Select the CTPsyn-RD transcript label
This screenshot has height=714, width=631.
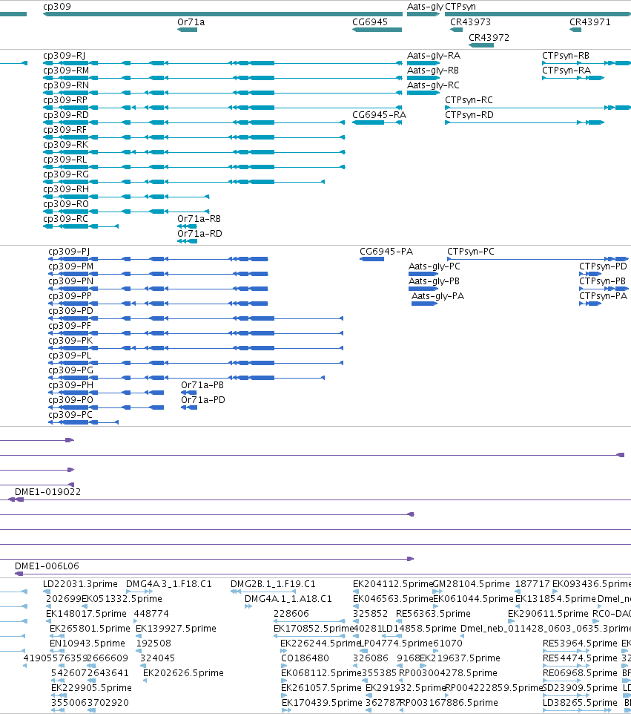tap(469, 115)
